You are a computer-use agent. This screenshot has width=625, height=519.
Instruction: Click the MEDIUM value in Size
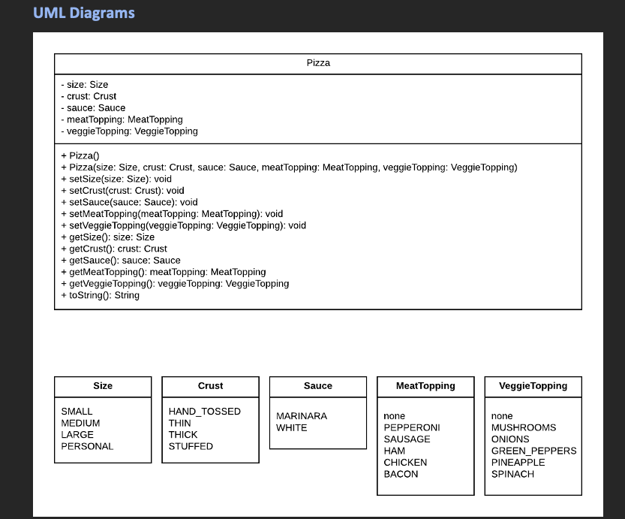coord(80,423)
